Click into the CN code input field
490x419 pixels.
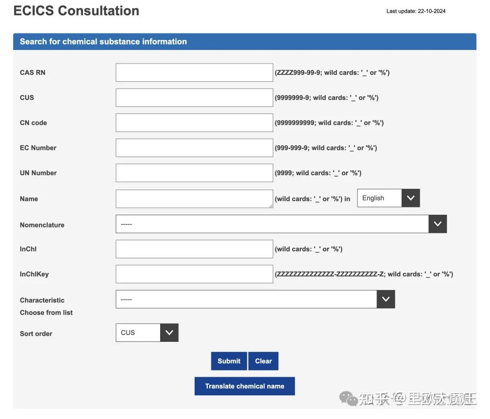pos(194,123)
